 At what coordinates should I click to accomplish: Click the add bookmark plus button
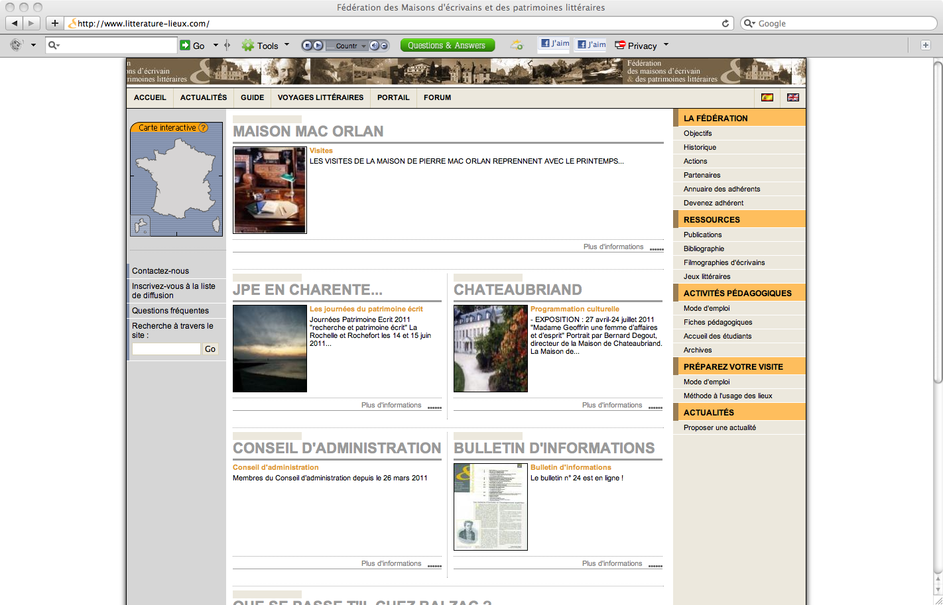(55, 23)
